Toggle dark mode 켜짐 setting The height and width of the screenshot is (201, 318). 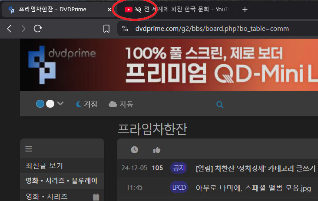[86, 104]
